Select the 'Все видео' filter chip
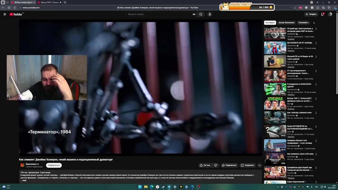 point(270,23)
